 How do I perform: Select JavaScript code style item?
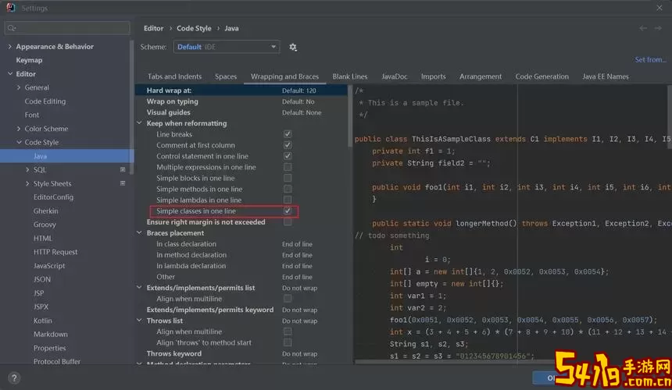(x=49, y=265)
